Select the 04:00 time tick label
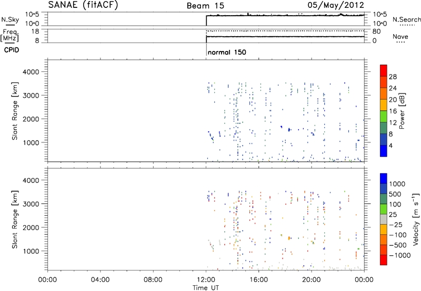The height and width of the screenshot is (291, 421). [100, 280]
